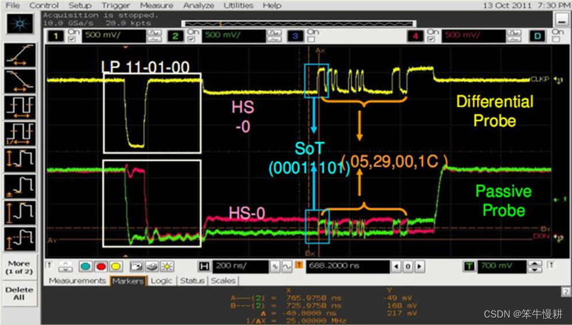Click the Agilent logo icon at top left

click(20, 24)
